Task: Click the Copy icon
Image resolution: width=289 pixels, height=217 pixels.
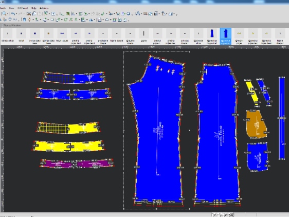Action: pyautogui.click(x=34, y=14)
